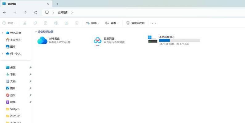Unpin 视频 using its pin icon
The width and height of the screenshot is (245, 123).
(31, 102)
